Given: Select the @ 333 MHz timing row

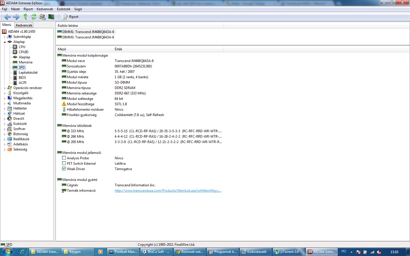Looking at the screenshot, I should (140, 131).
